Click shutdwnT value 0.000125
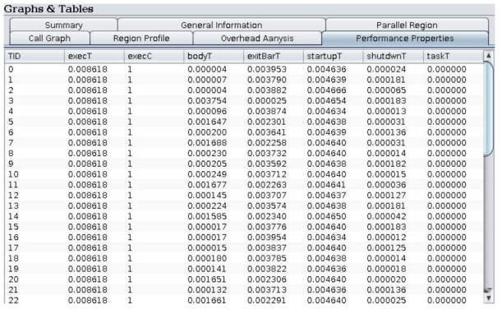Screen dimensions: 502x309 click(386, 248)
